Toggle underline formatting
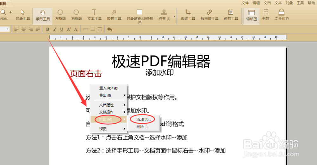This screenshot has height=165, width=317. coord(61,30)
